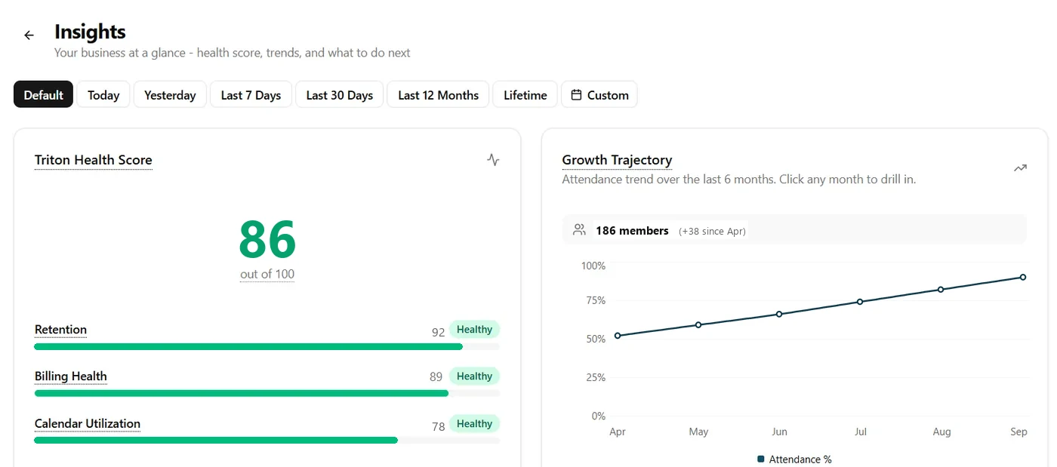Click the Healthy badge for Billing Health

point(474,376)
